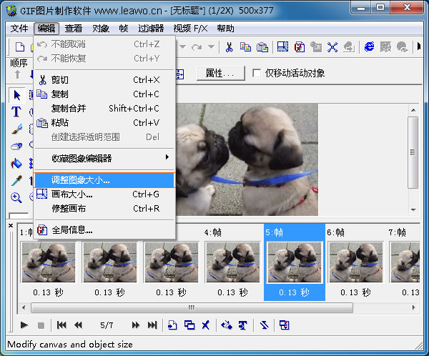Open the 帮助 menu
The width and height of the screenshot is (429, 356).
(x=225, y=29)
